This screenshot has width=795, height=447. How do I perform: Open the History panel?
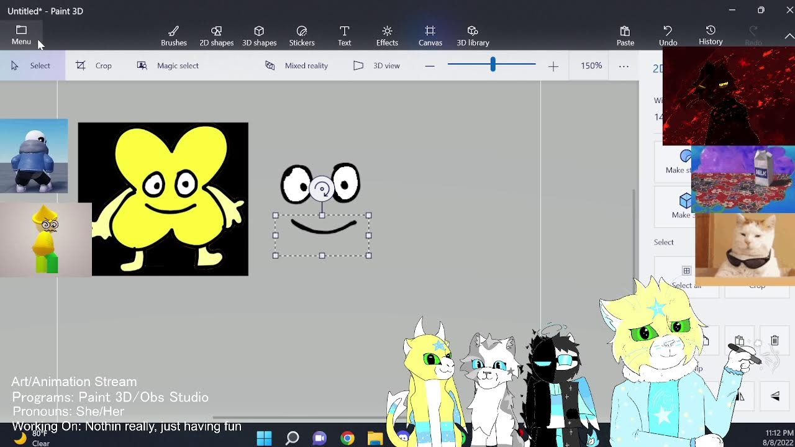[x=711, y=35]
